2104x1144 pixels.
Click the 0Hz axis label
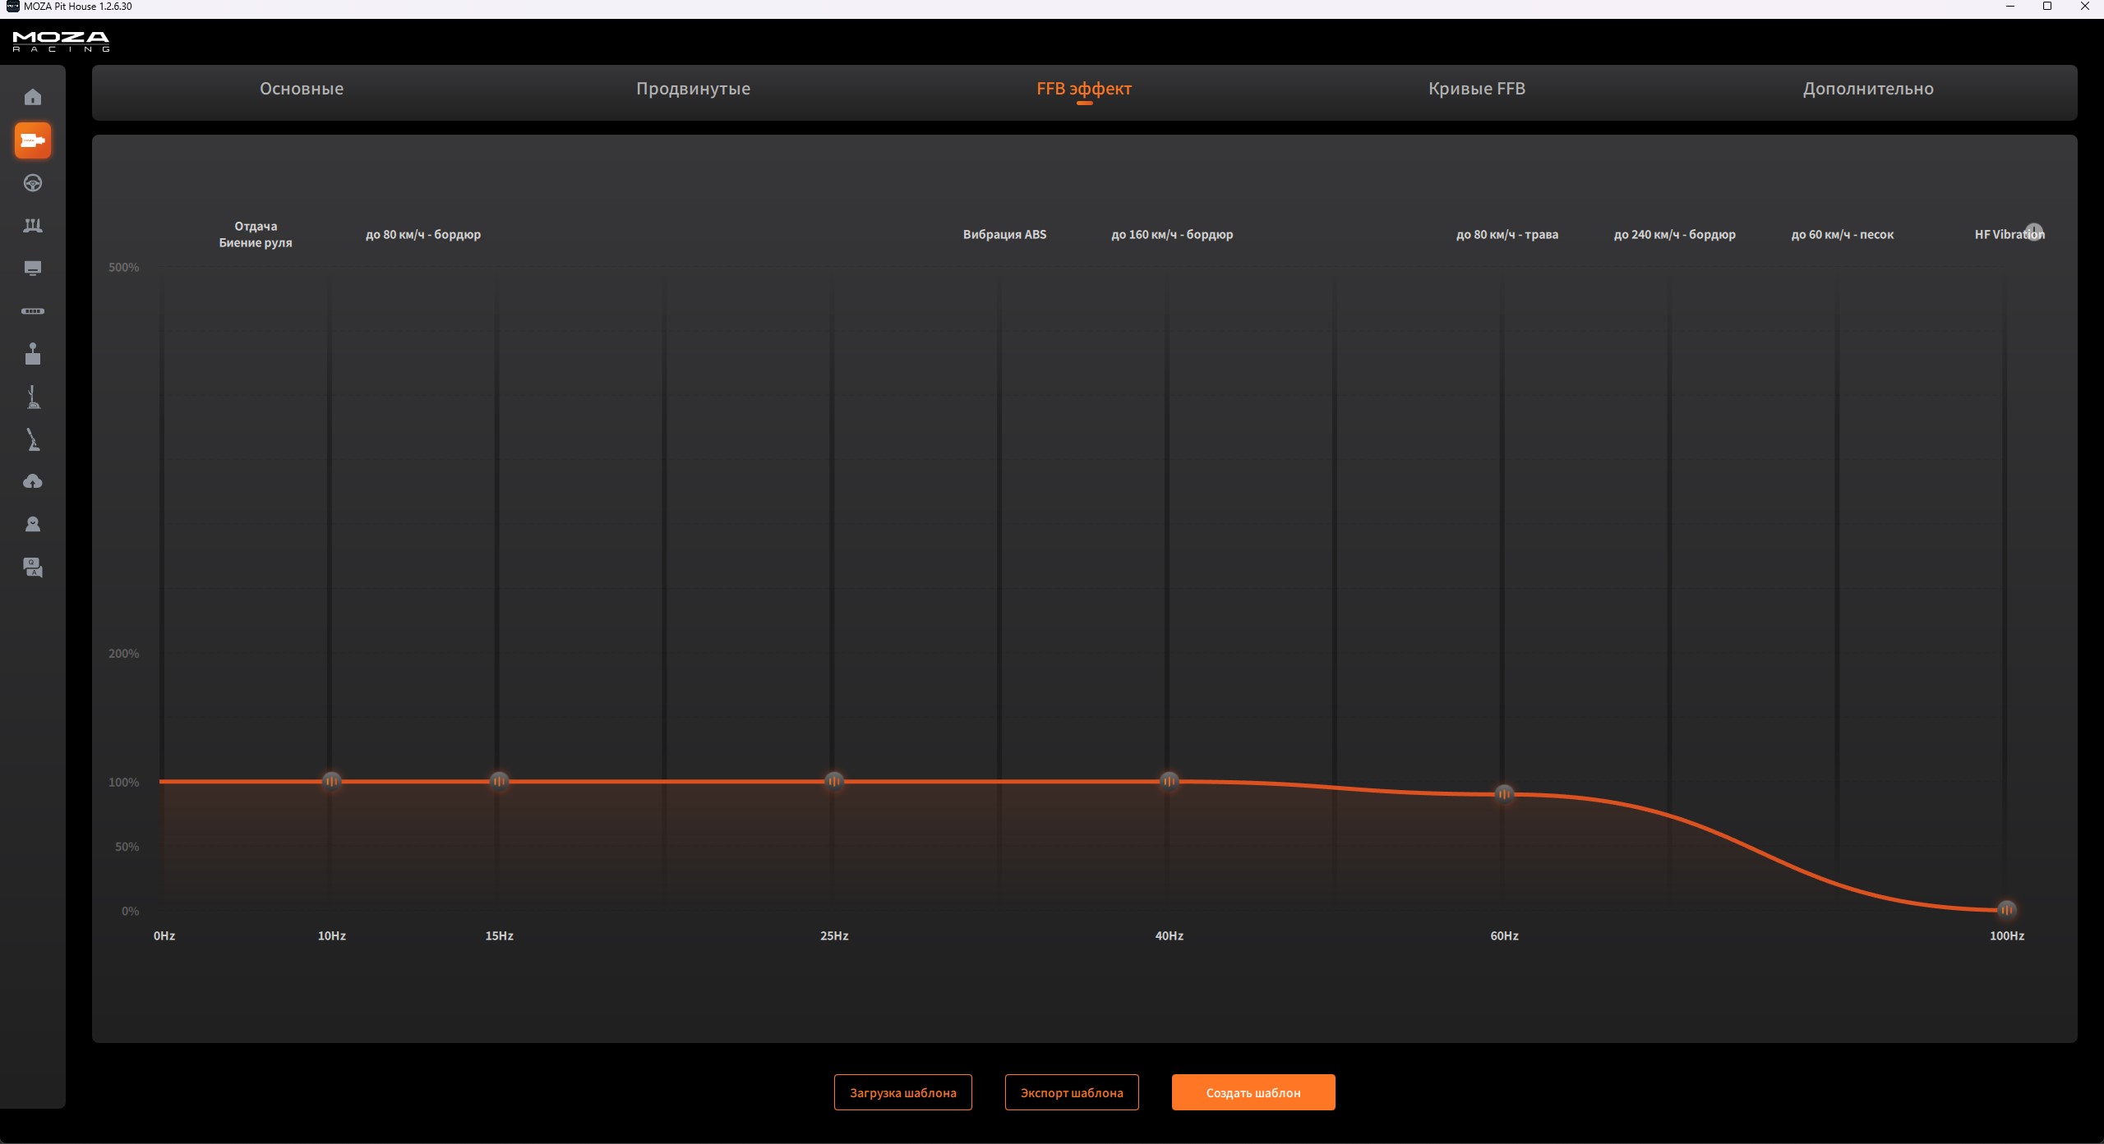point(164,936)
